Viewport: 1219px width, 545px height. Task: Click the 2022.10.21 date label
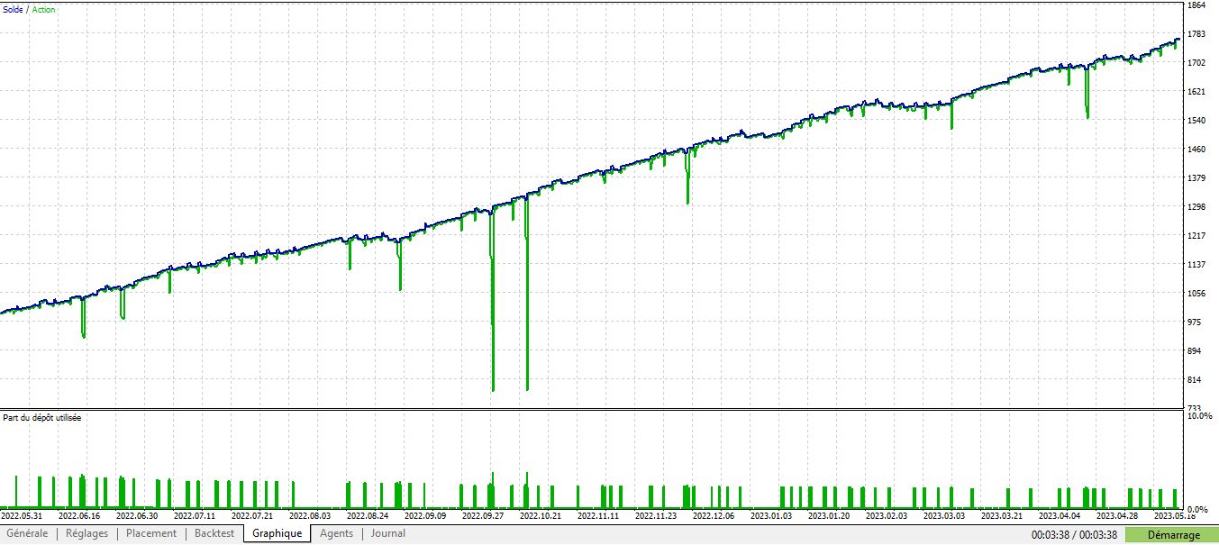pyautogui.click(x=540, y=517)
